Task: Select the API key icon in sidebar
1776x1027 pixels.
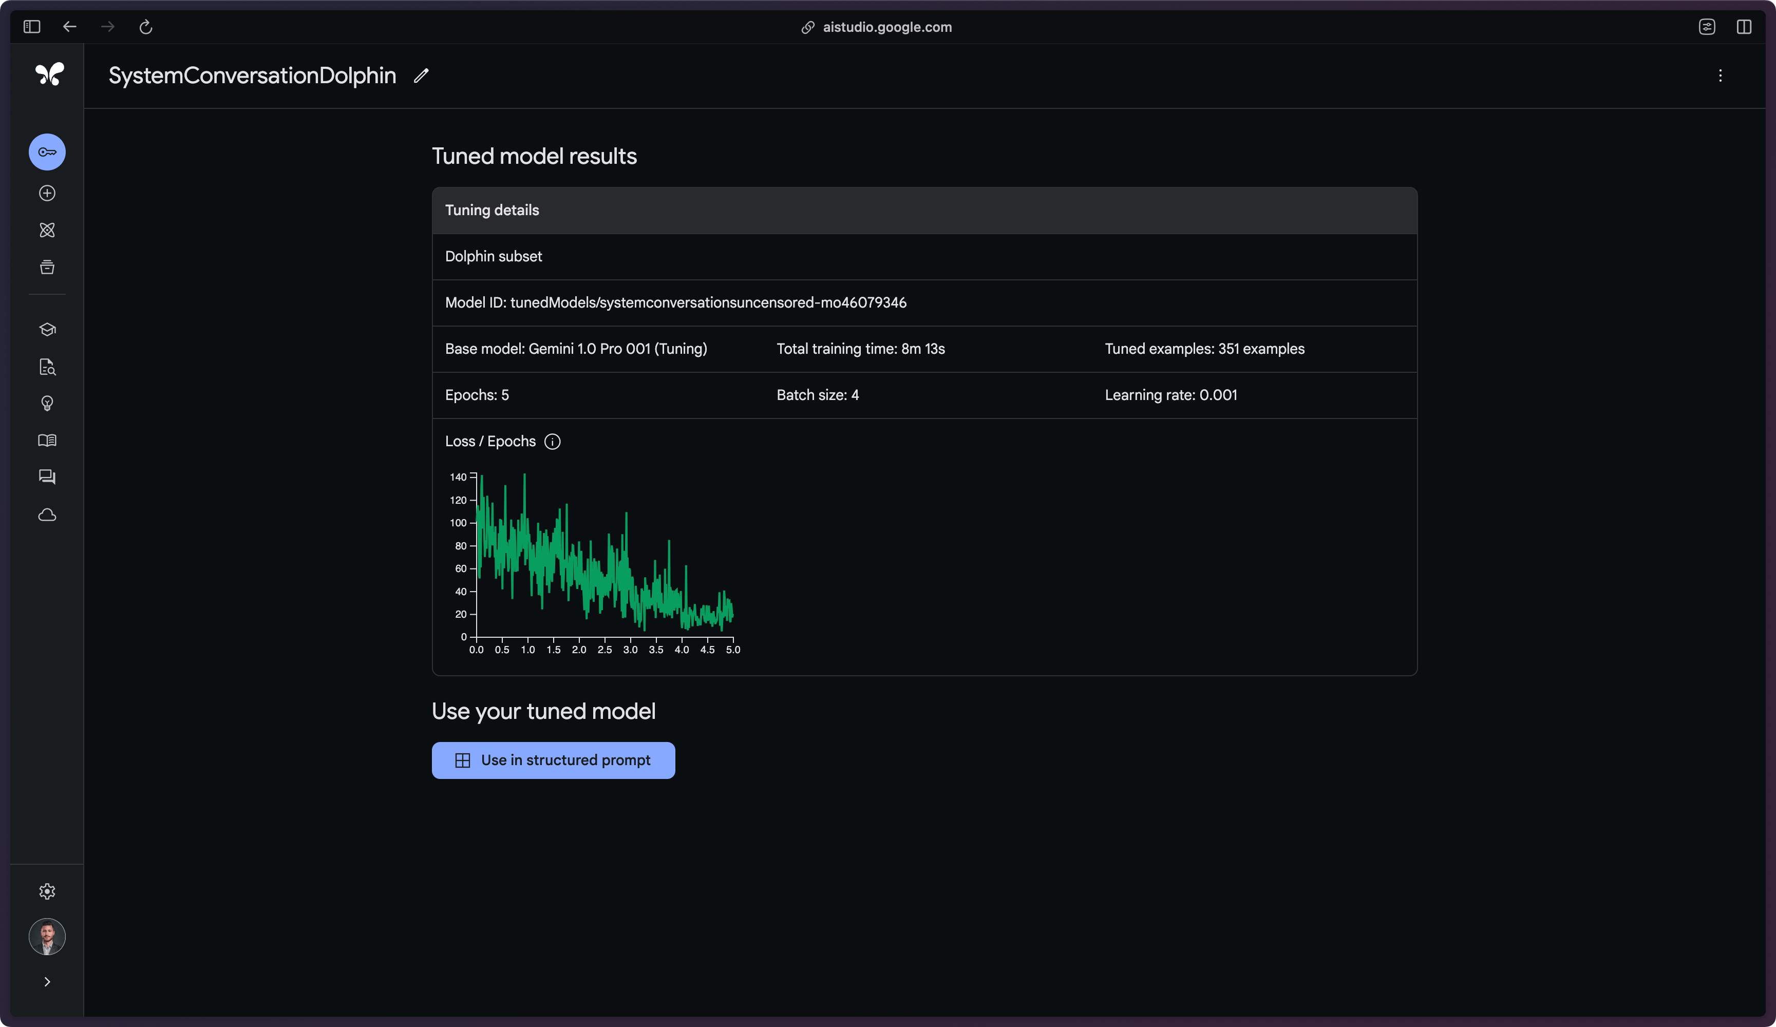Action: pyautogui.click(x=47, y=151)
